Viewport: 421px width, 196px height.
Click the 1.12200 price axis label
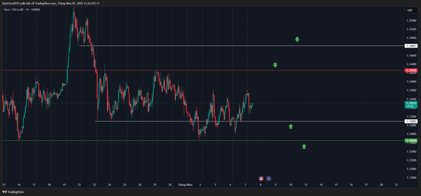[x=411, y=160]
